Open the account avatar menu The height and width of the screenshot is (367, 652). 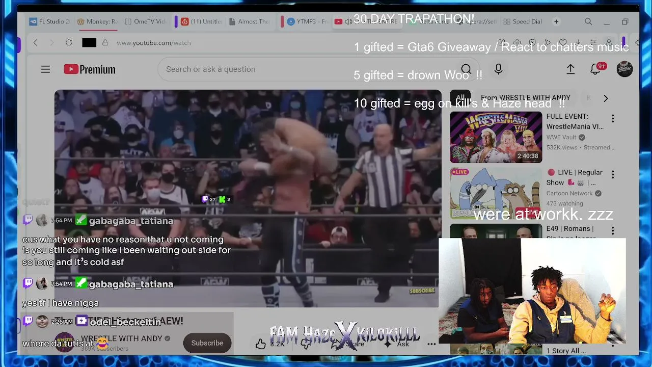pos(624,69)
